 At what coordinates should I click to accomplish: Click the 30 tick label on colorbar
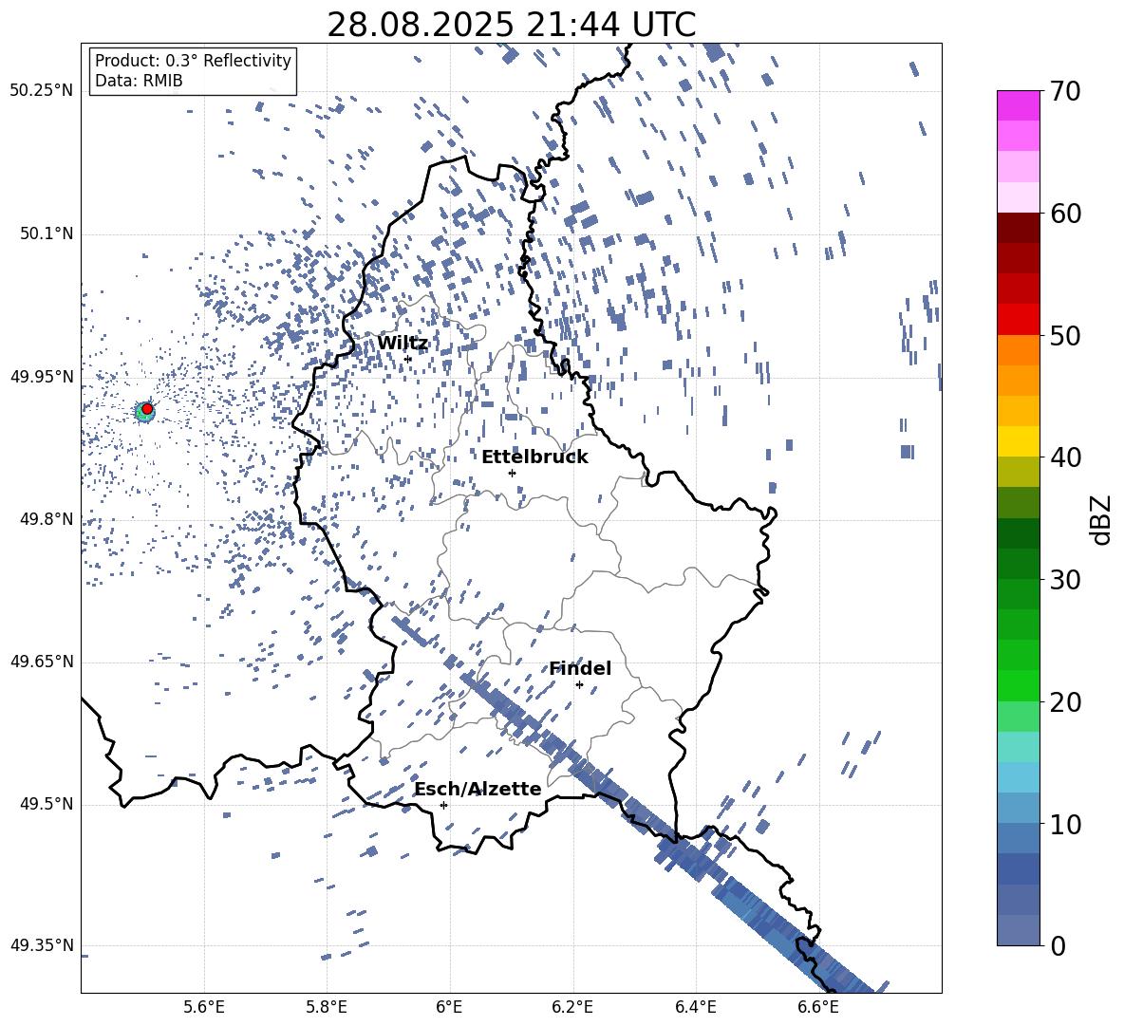[x=1065, y=580]
